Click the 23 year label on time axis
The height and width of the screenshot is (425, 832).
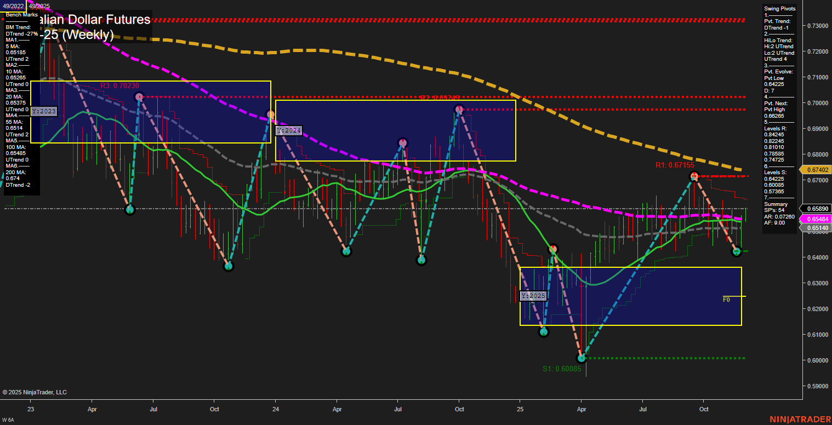[x=31, y=409]
